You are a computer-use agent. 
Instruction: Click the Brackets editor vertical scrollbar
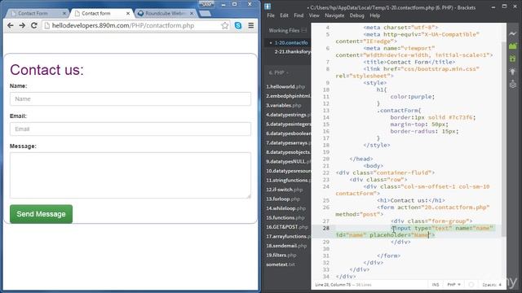click(x=503, y=139)
